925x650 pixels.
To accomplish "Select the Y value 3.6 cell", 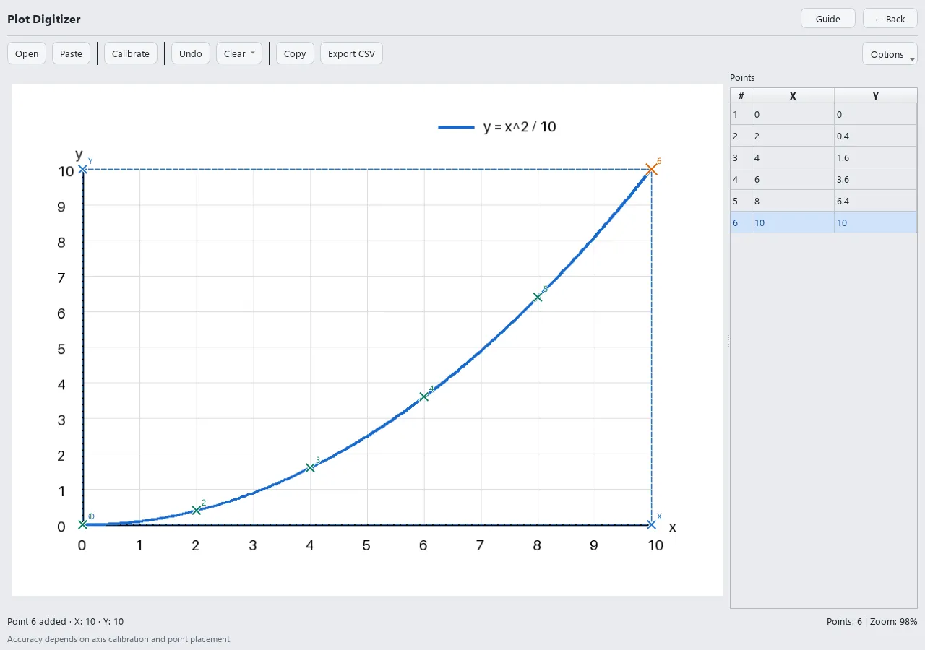I will [876, 179].
